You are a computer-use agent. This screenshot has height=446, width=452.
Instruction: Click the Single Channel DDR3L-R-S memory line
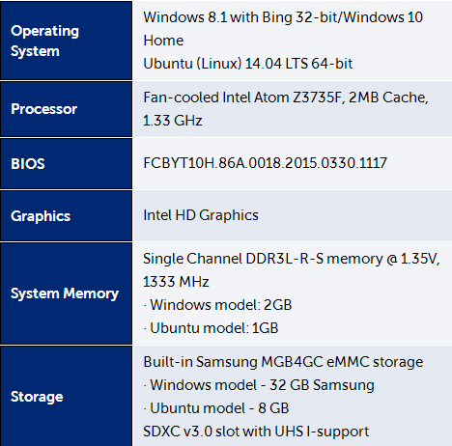292,259
